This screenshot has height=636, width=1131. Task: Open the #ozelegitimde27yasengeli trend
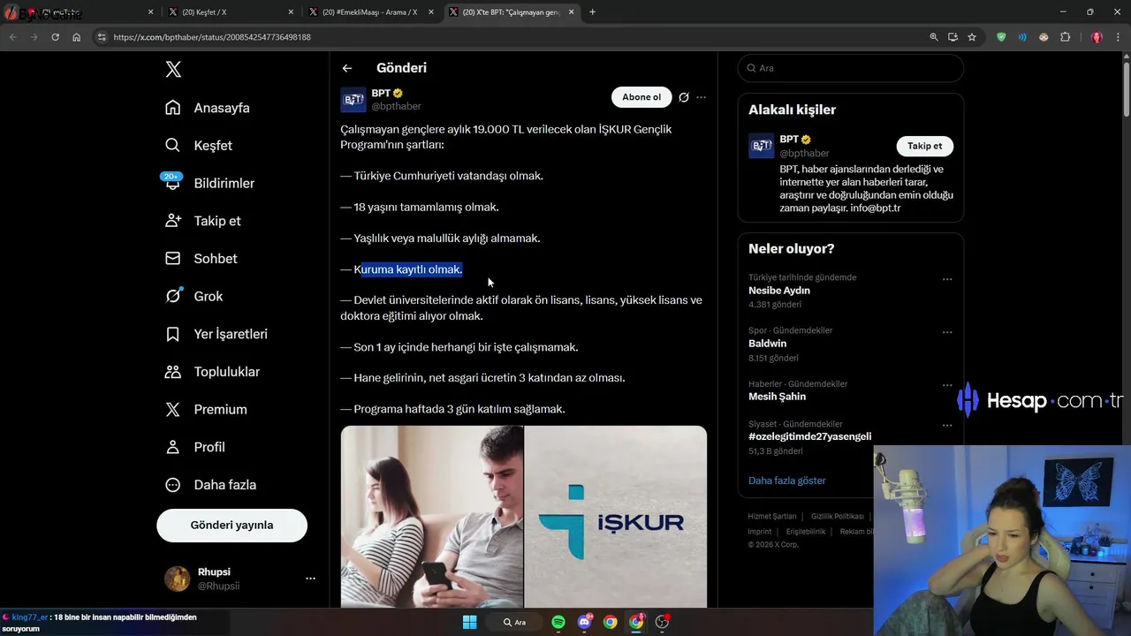[x=809, y=436]
